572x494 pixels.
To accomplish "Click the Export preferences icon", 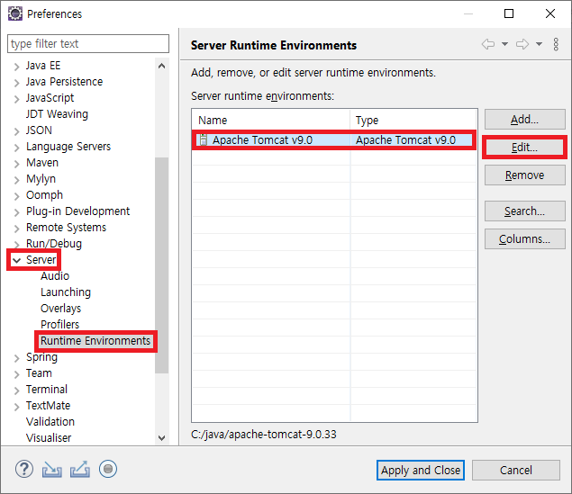I will point(80,469).
